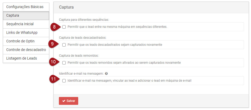Show the Listagem de Leads

(21, 58)
